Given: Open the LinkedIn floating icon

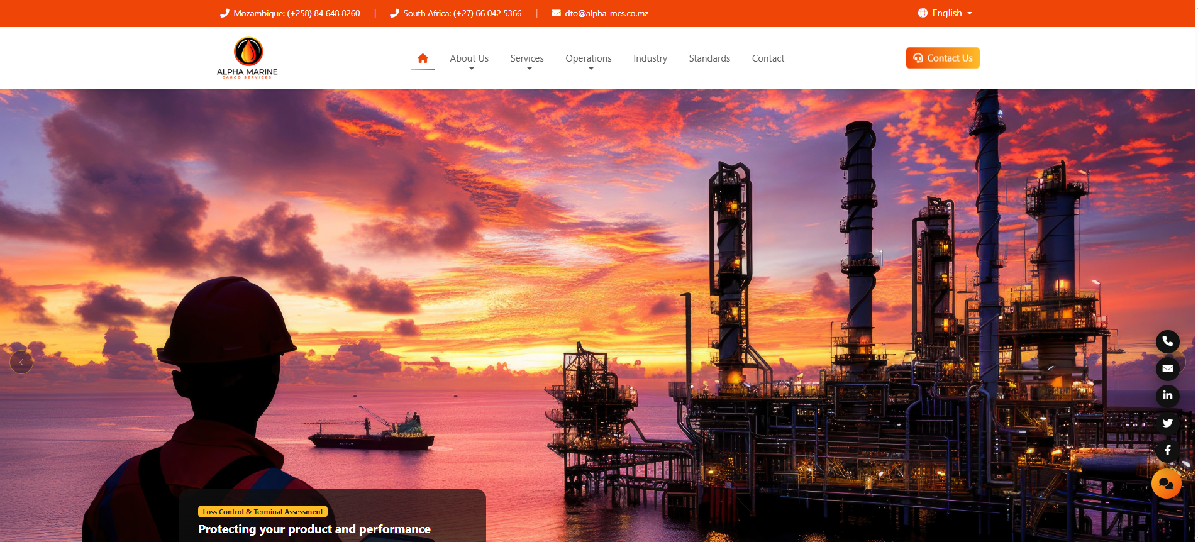Looking at the screenshot, I should [1167, 395].
